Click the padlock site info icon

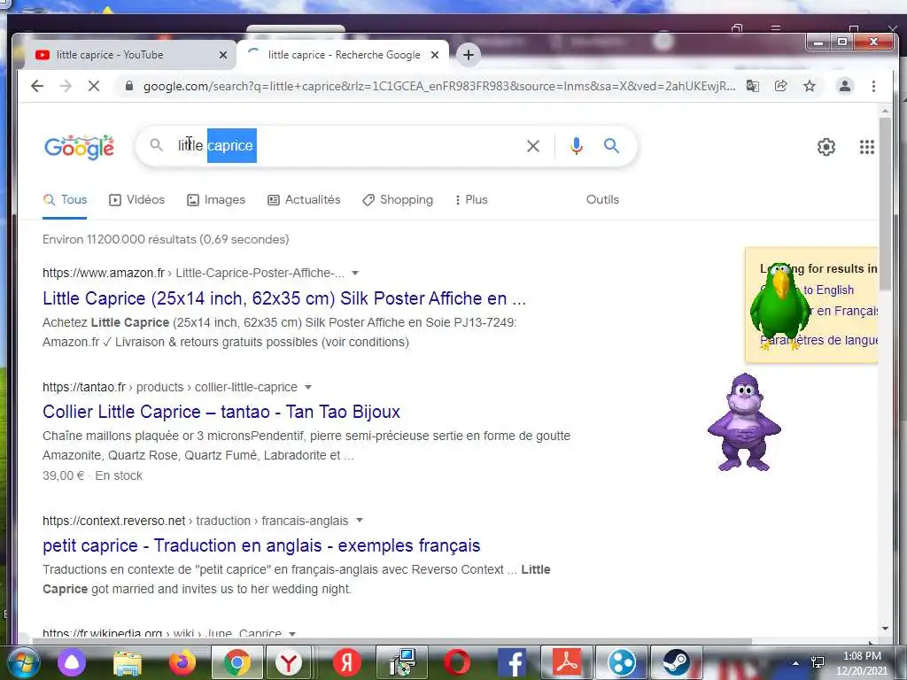(x=129, y=86)
